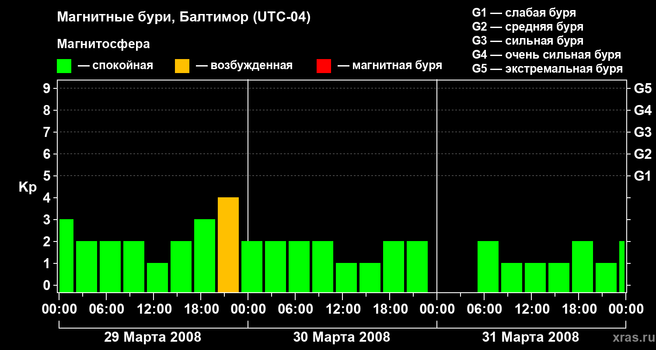Click the '29 Марта 2008' date label

[x=153, y=337]
